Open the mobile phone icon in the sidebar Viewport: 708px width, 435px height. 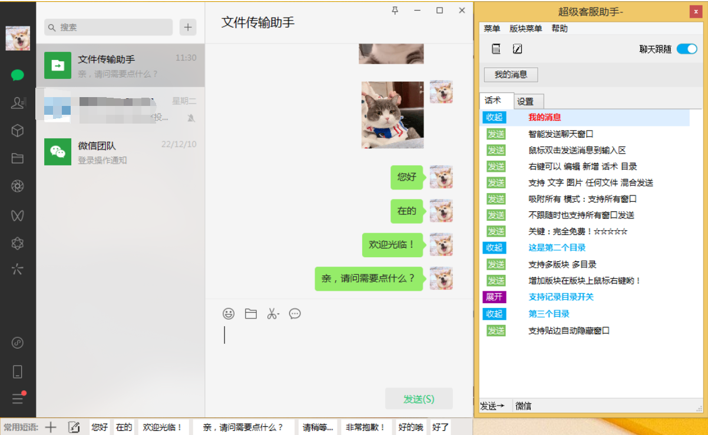[x=18, y=371]
